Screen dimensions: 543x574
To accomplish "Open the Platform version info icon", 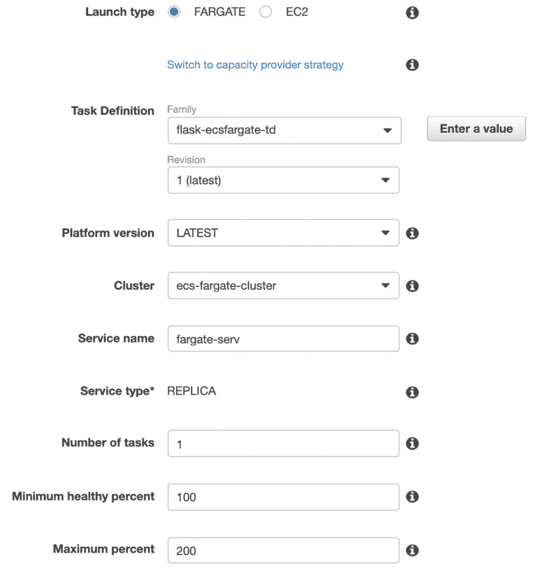I will [412, 233].
